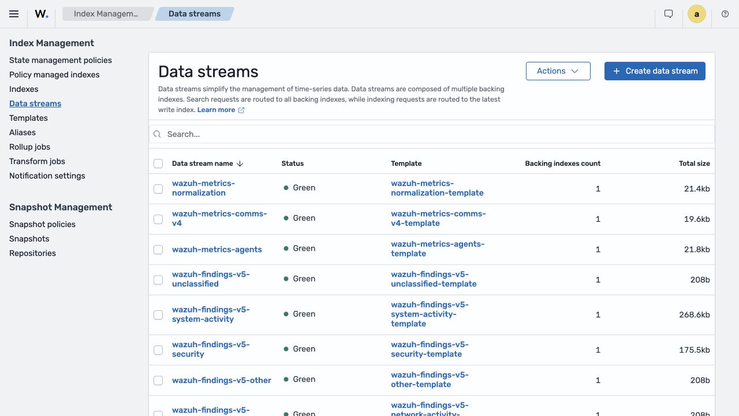Open the wazuh-findings-v5-other data stream
Viewport: 739px width, 416px height.
tap(222, 380)
